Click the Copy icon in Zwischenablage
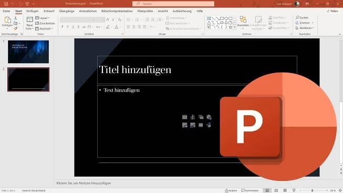 [16, 23]
